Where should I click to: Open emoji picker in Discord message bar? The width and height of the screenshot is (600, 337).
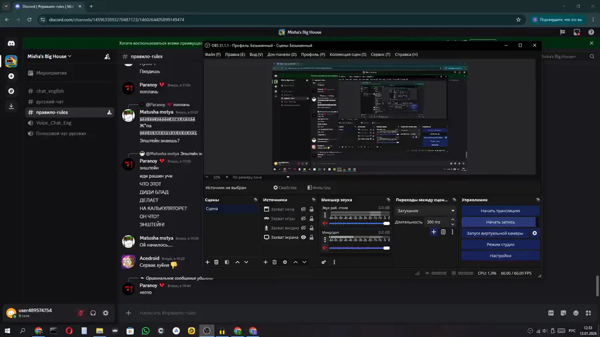click(576, 313)
